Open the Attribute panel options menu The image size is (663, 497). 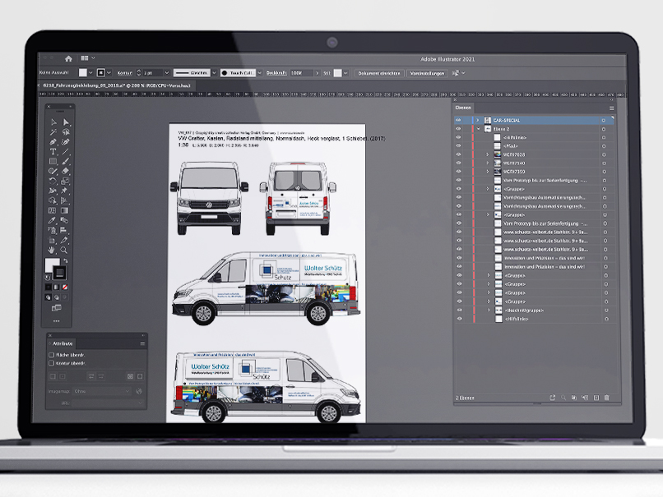click(x=142, y=343)
